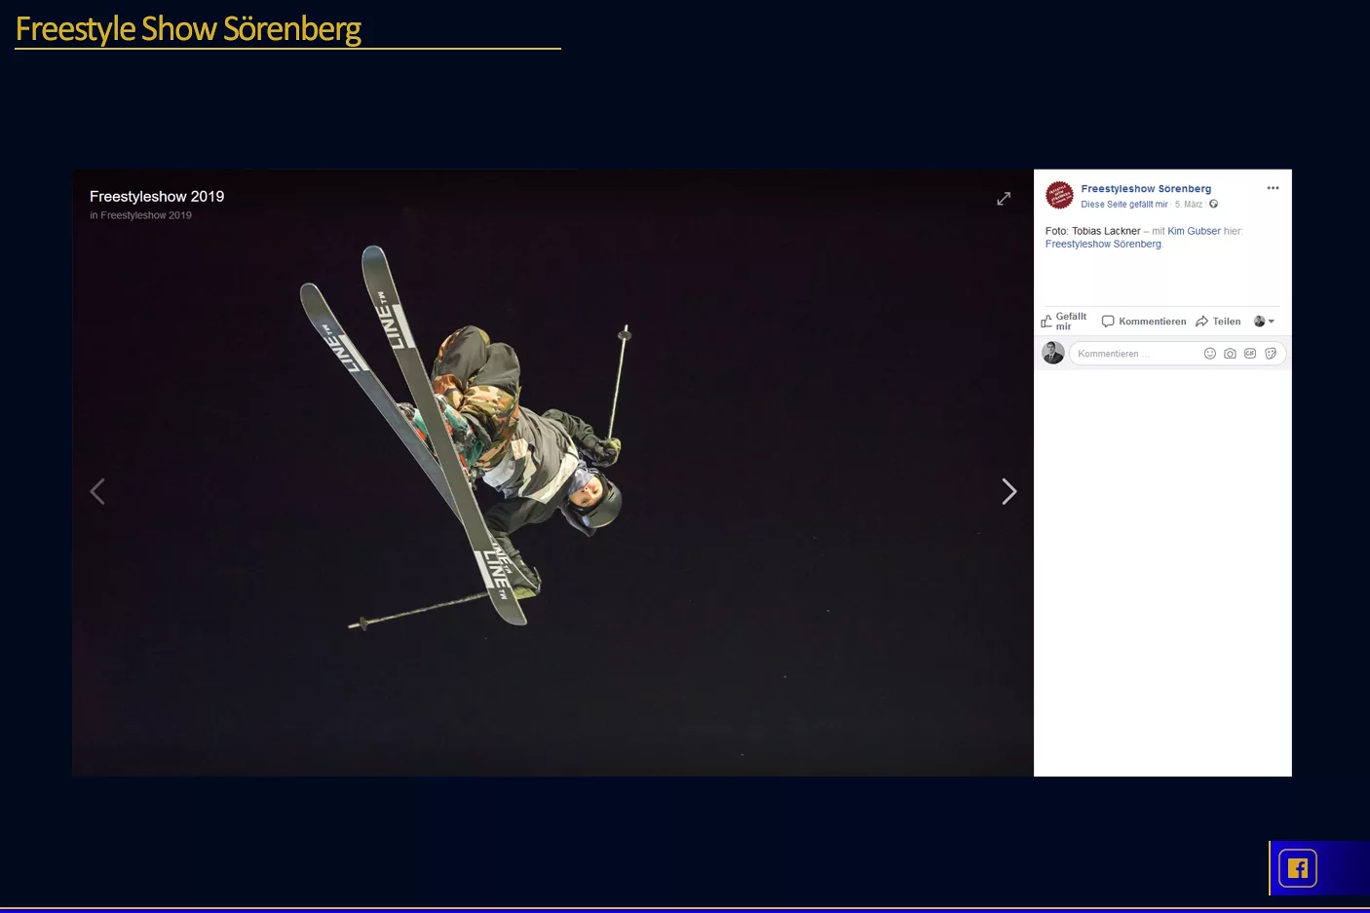Click the Facebook icon at bottom right
1370x913 pixels.
[1297, 868]
